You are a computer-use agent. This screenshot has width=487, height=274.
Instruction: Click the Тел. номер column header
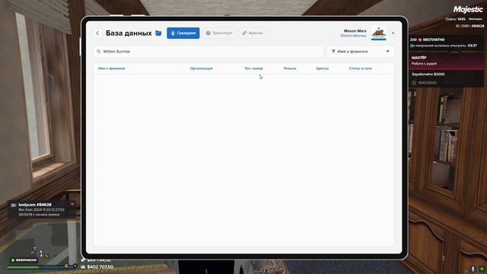(x=253, y=68)
